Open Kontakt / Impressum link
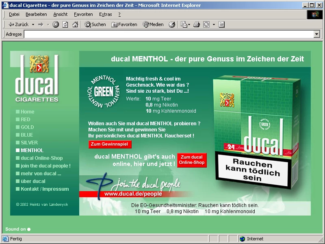The image size is (325, 244). coord(45,189)
